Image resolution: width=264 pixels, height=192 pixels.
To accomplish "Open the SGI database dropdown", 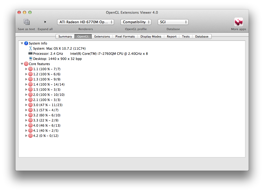I will 173,22.
